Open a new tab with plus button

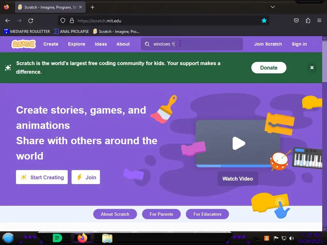coord(92,7)
